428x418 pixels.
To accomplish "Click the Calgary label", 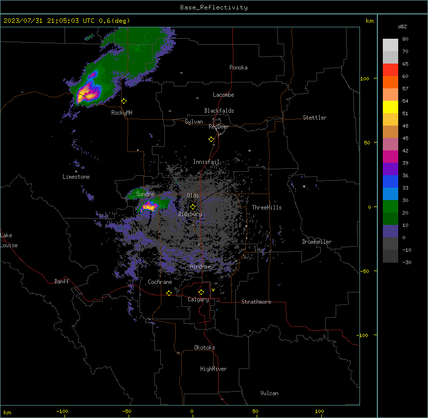I will pyautogui.click(x=199, y=299).
